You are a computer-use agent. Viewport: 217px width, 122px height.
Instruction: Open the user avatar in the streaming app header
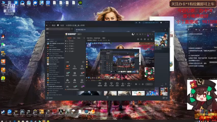[133, 34]
